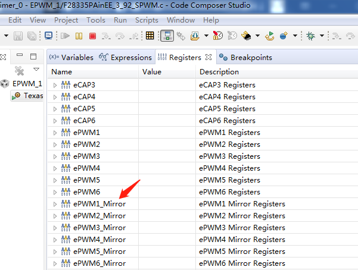Click the Description column header
This screenshot has width=358, height=270.
277,72
